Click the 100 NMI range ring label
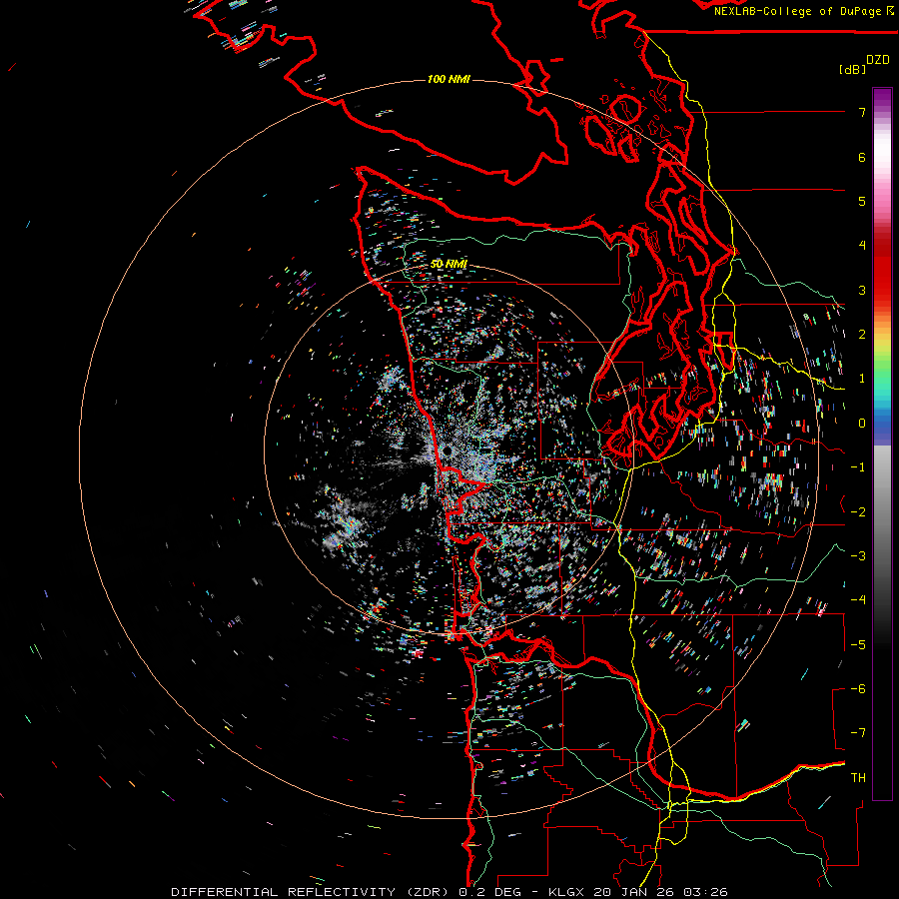899x899 pixels. [449, 79]
